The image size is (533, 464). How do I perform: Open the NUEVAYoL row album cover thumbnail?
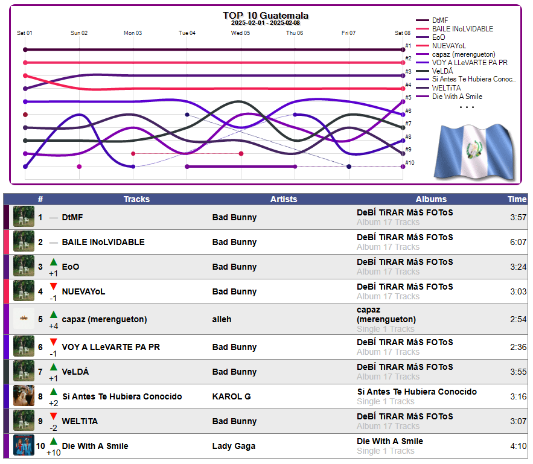[x=24, y=291]
